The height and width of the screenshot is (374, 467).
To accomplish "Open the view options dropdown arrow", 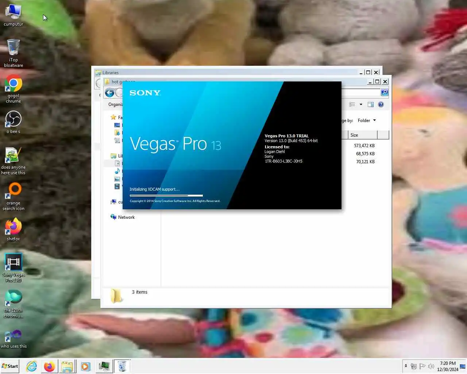I will (361, 104).
